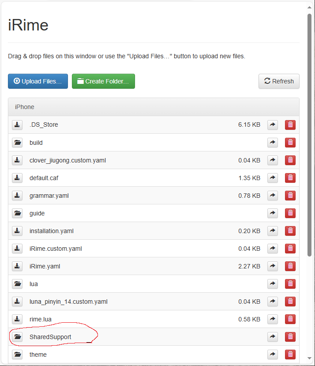
Task: Click move arrow for lua folder
Action: coord(273,284)
